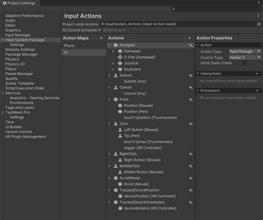Add binding to TrackedDeviceOrientation action
This screenshot has width=263, height=220.
191,202
